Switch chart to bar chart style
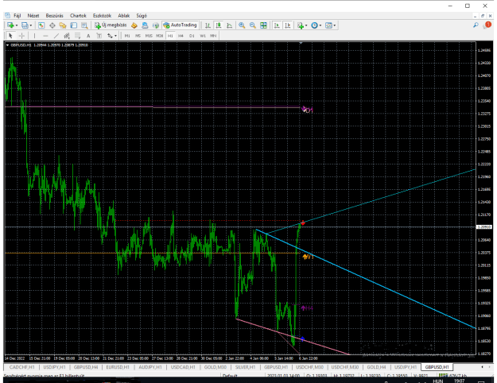 [x=208, y=25]
